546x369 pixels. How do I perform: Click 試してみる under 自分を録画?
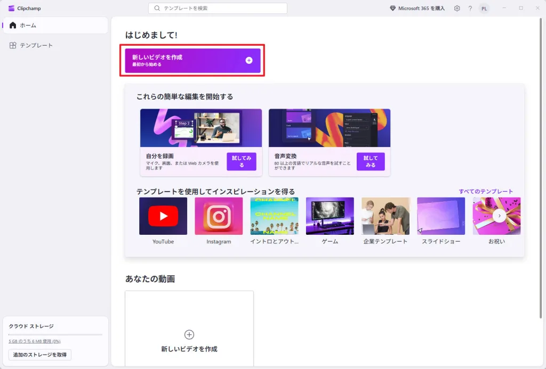[241, 161]
